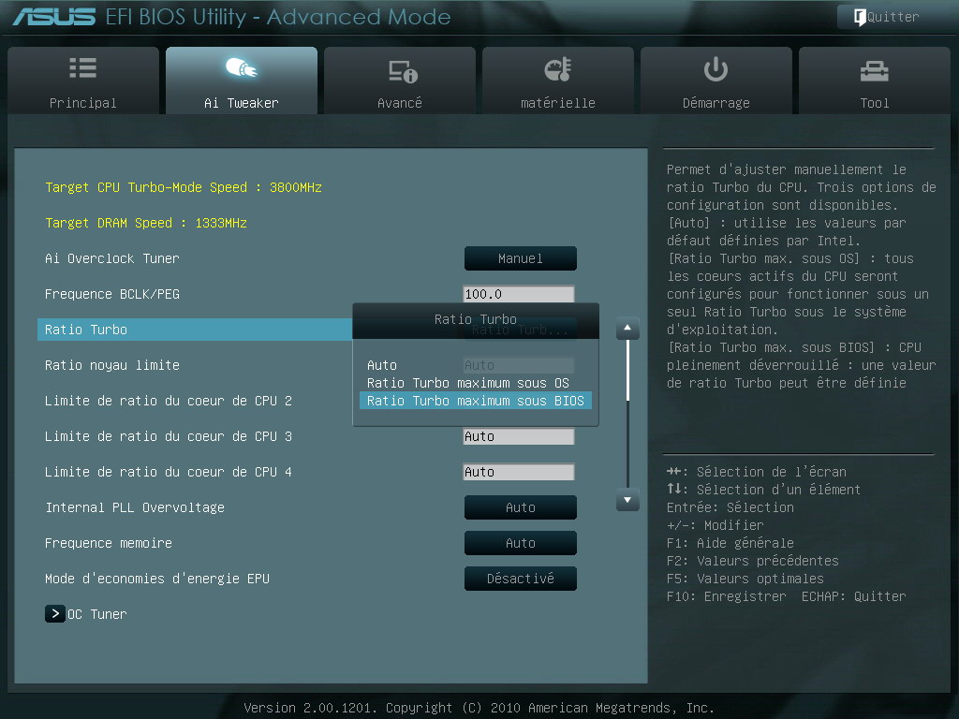Open EPU energy mode Désactivé dropdown
Viewport: 959px width, 719px height.
coord(521,579)
